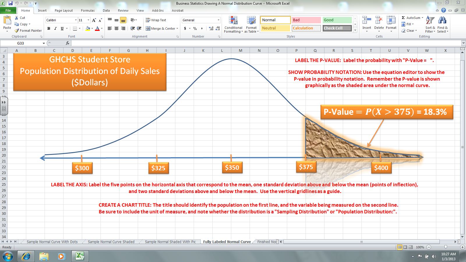Click the Sort & Filter icon
Image resolution: width=466 pixels, height=262 pixels.
[430, 21]
